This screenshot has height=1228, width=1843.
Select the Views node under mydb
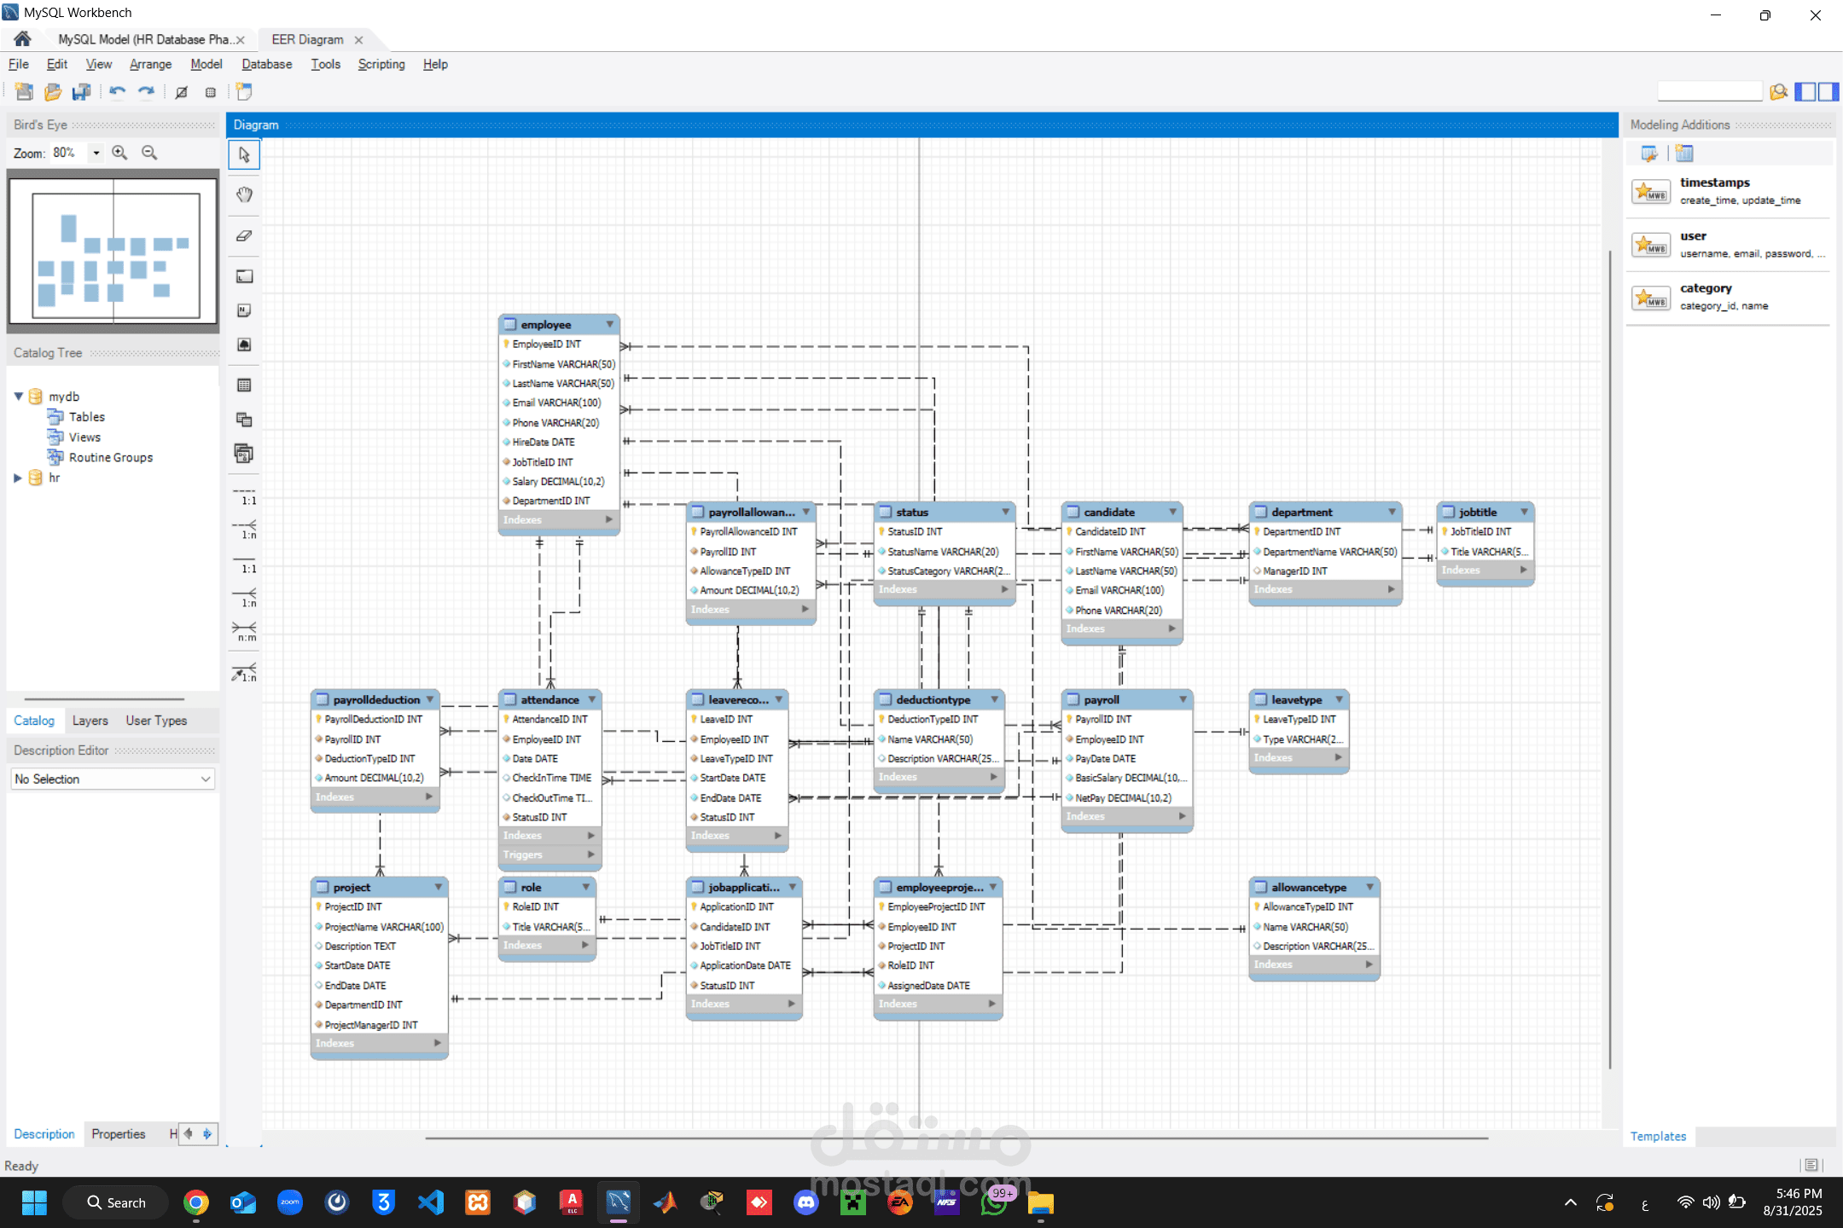pyautogui.click(x=84, y=437)
